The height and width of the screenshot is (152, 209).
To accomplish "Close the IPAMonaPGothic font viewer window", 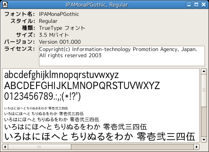I will click(204, 5).
